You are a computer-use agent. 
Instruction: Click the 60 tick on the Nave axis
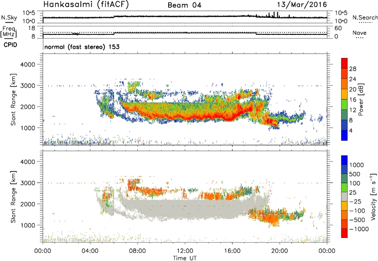click(338, 28)
